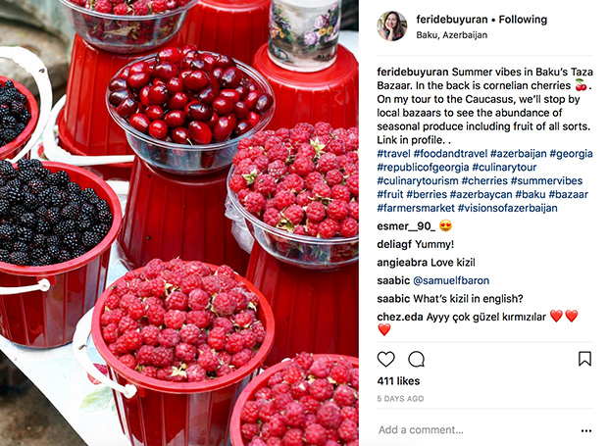Click the berry buckets photo
608x446 pixels.
click(179, 223)
